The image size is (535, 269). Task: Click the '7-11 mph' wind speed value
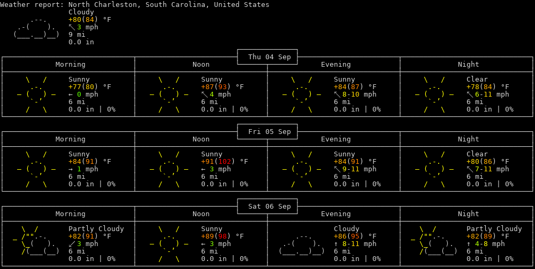pyautogui.click(x=492, y=169)
